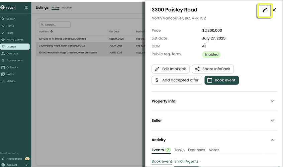Open Metrics in the sidebar

(x=11, y=81)
